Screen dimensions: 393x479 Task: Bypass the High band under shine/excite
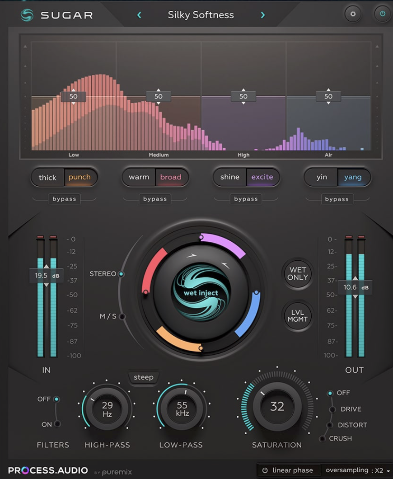[x=246, y=199]
